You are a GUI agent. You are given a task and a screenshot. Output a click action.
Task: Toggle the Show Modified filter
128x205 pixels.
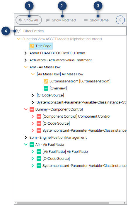click(61, 20)
